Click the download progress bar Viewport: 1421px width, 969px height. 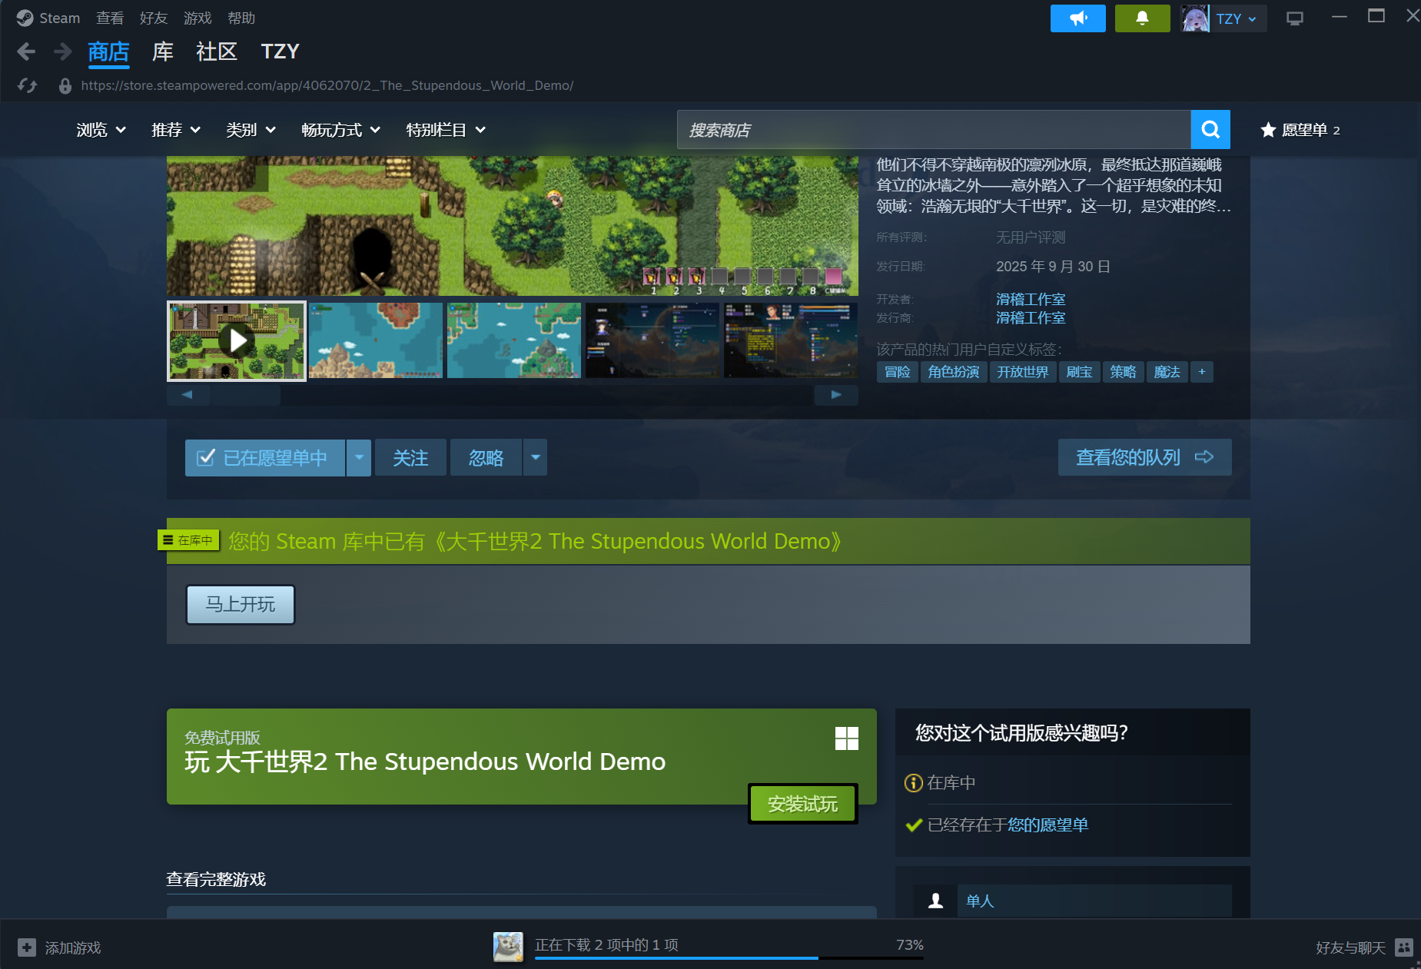click(x=729, y=957)
